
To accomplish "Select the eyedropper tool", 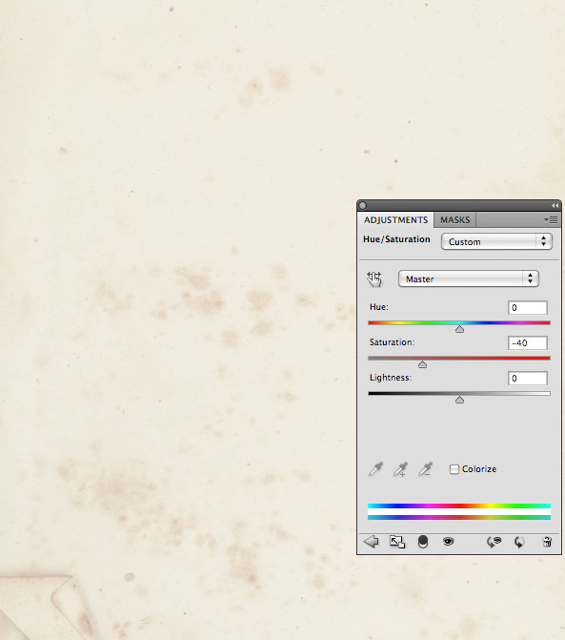I will (x=375, y=469).
